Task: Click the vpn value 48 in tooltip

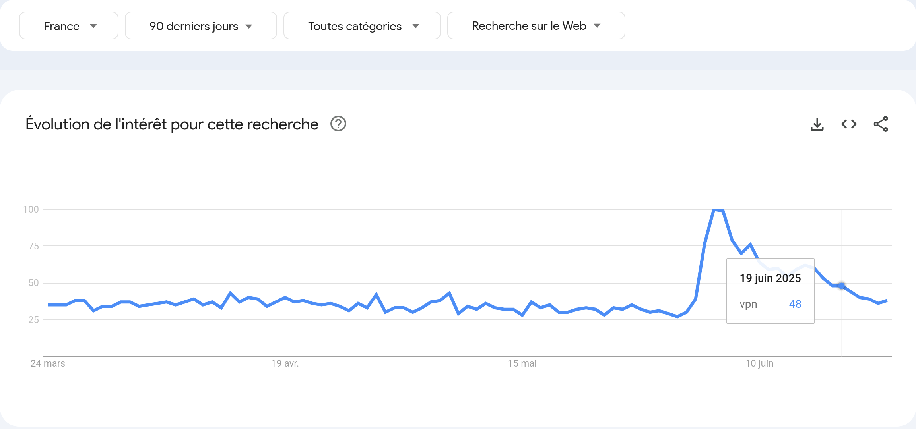Action: 795,304
